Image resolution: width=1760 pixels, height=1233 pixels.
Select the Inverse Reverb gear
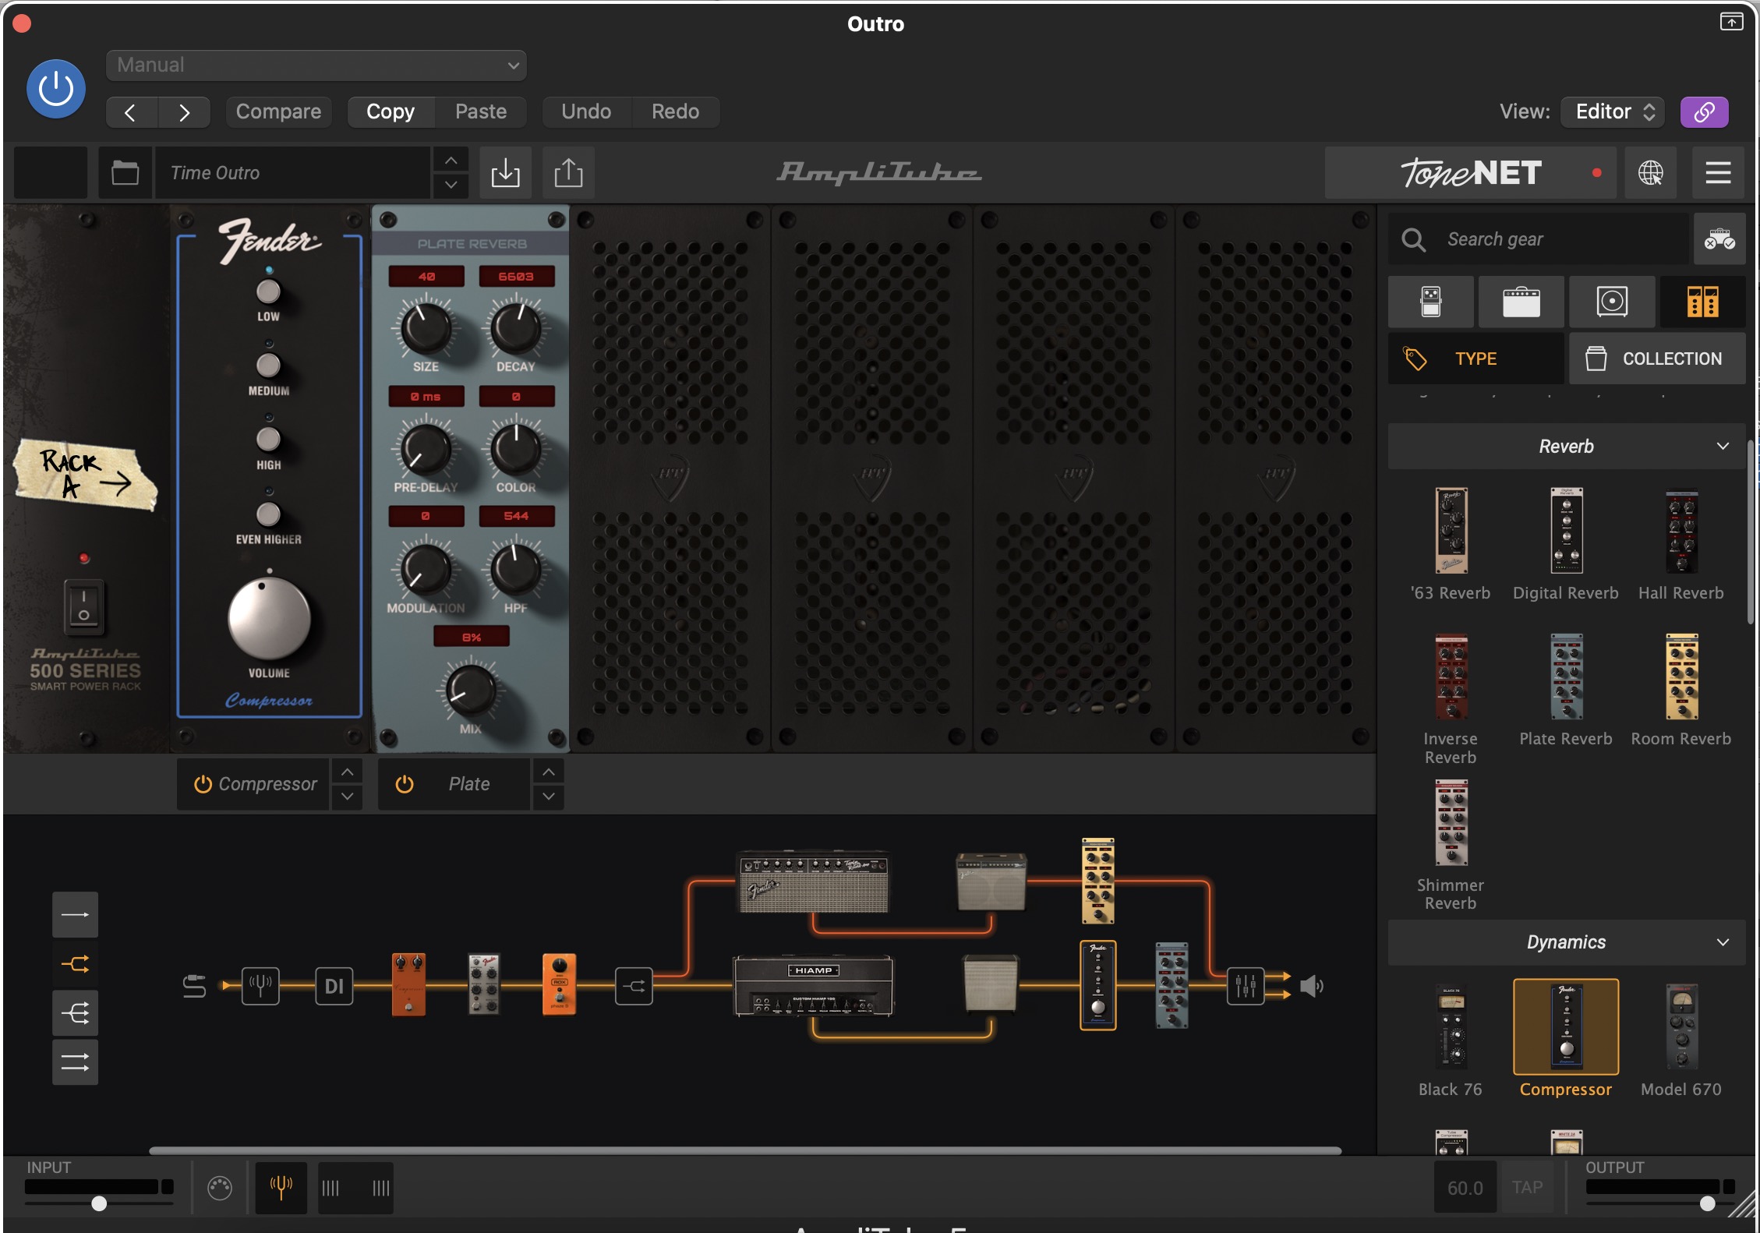tap(1451, 677)
